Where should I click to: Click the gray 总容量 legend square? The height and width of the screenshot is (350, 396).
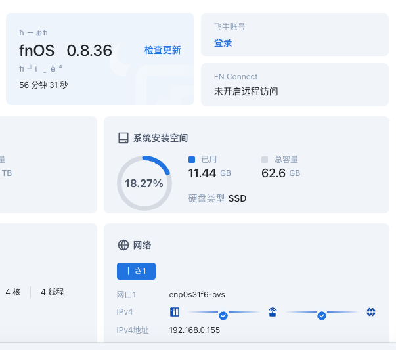point(265,160)
